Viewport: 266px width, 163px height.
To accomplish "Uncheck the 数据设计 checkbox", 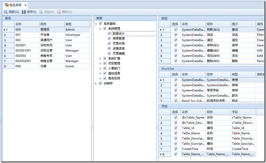I will coord(109,33).
